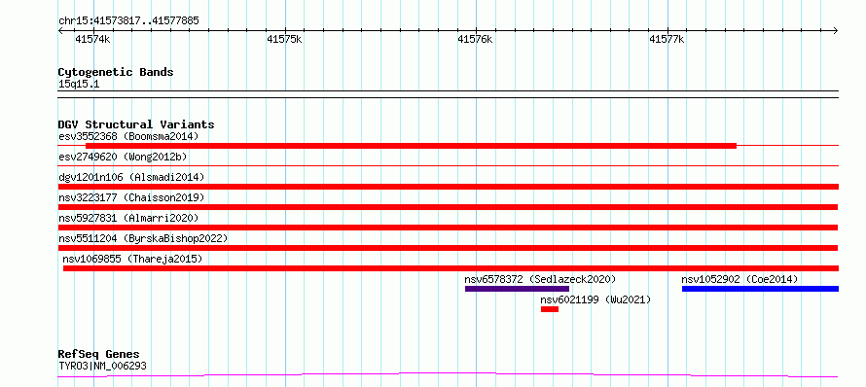
Task: Click the 41576k ruler position label
Action: [x=476, y=39]
